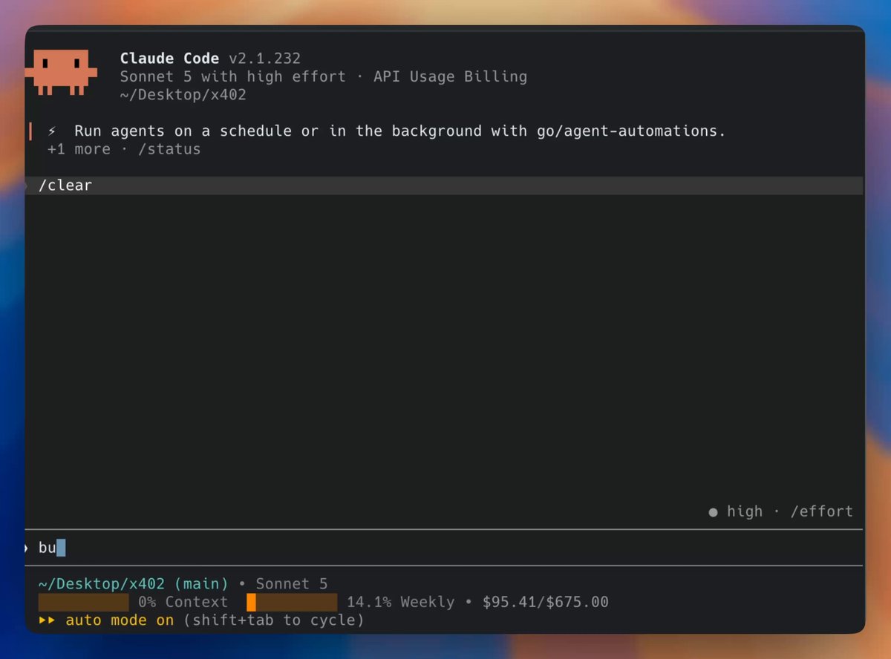Click the dot beside the high effort indicator

click(714, 512)
